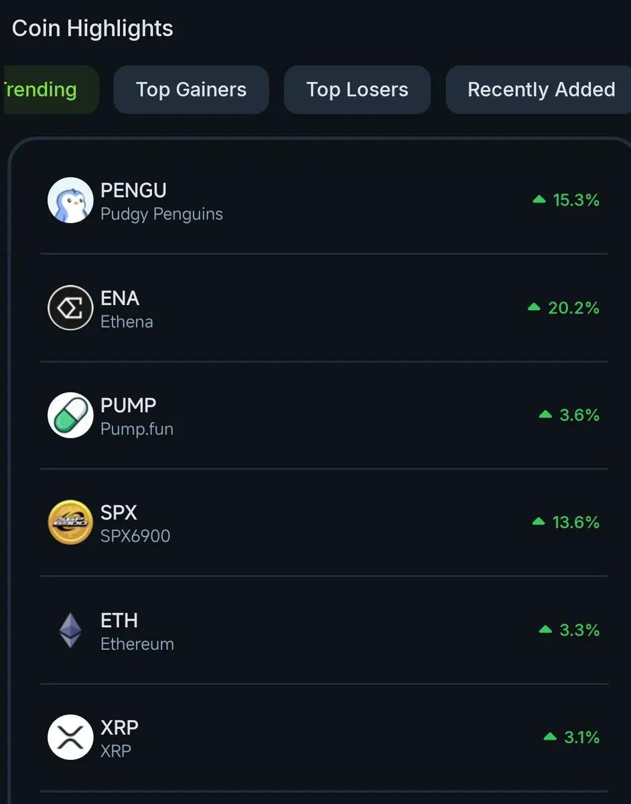Click the SPX6900 gold coin icon
631x804 pixels.
tap(70, 523)
